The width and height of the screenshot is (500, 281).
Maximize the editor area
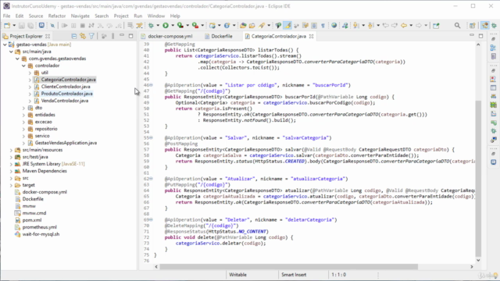481,36
